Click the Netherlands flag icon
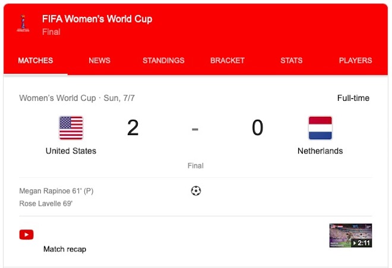392x268 pixels. click(x=320, y=127)
